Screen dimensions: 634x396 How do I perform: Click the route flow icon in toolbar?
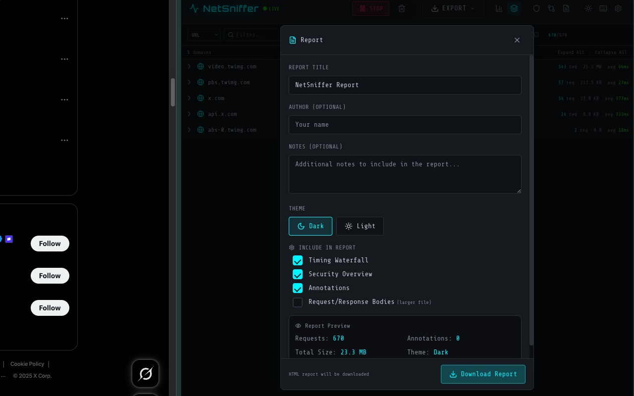coord(551,8)
